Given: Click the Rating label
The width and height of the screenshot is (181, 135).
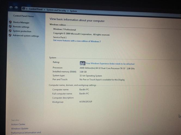Looking at the screenshot, I should pyautogui.click(x=56, y=62).
